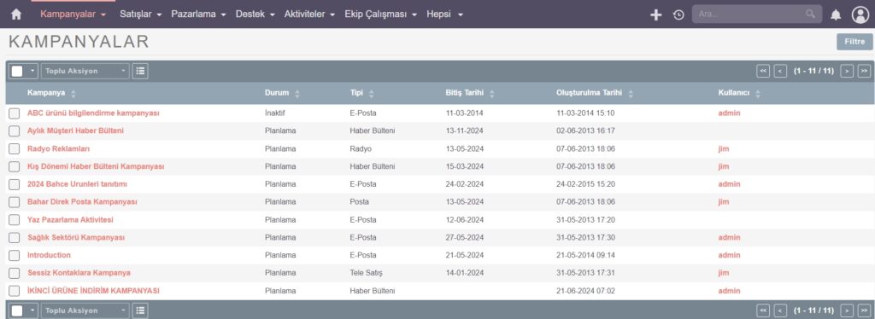Image resolution: width=875 pixels, height=319 pixels.
Task: Check ABC ürünü bilgilendirme kampanyası row
Action: tap(14, 113)
